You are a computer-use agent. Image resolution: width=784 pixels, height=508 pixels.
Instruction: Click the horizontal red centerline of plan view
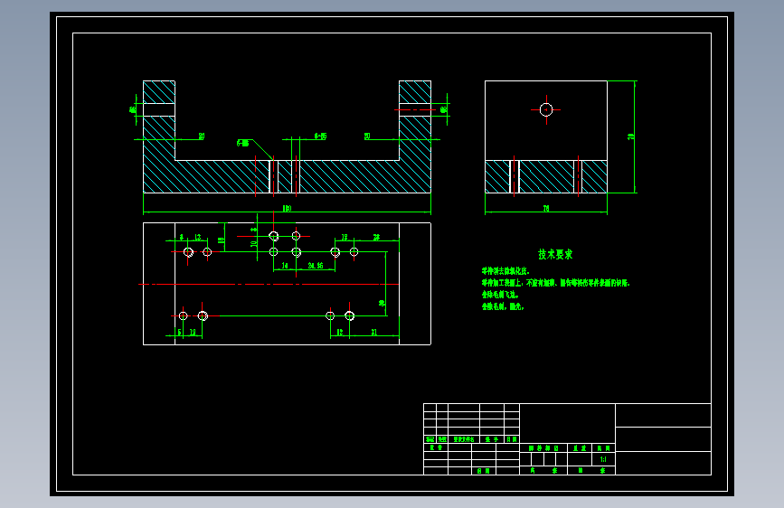tap(269, 284)
